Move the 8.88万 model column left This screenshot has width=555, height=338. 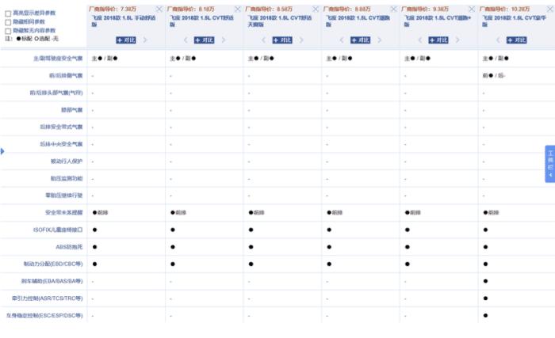pyautogui.click(x=343, y=40)
